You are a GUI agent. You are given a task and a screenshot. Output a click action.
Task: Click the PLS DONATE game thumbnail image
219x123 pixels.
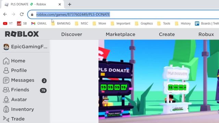[x=159, y=81]
